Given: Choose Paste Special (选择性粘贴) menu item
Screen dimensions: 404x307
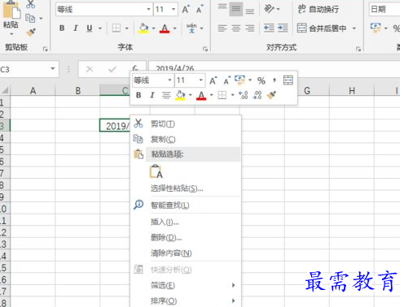Looking at the screenshot, I should tap(186, 188).
